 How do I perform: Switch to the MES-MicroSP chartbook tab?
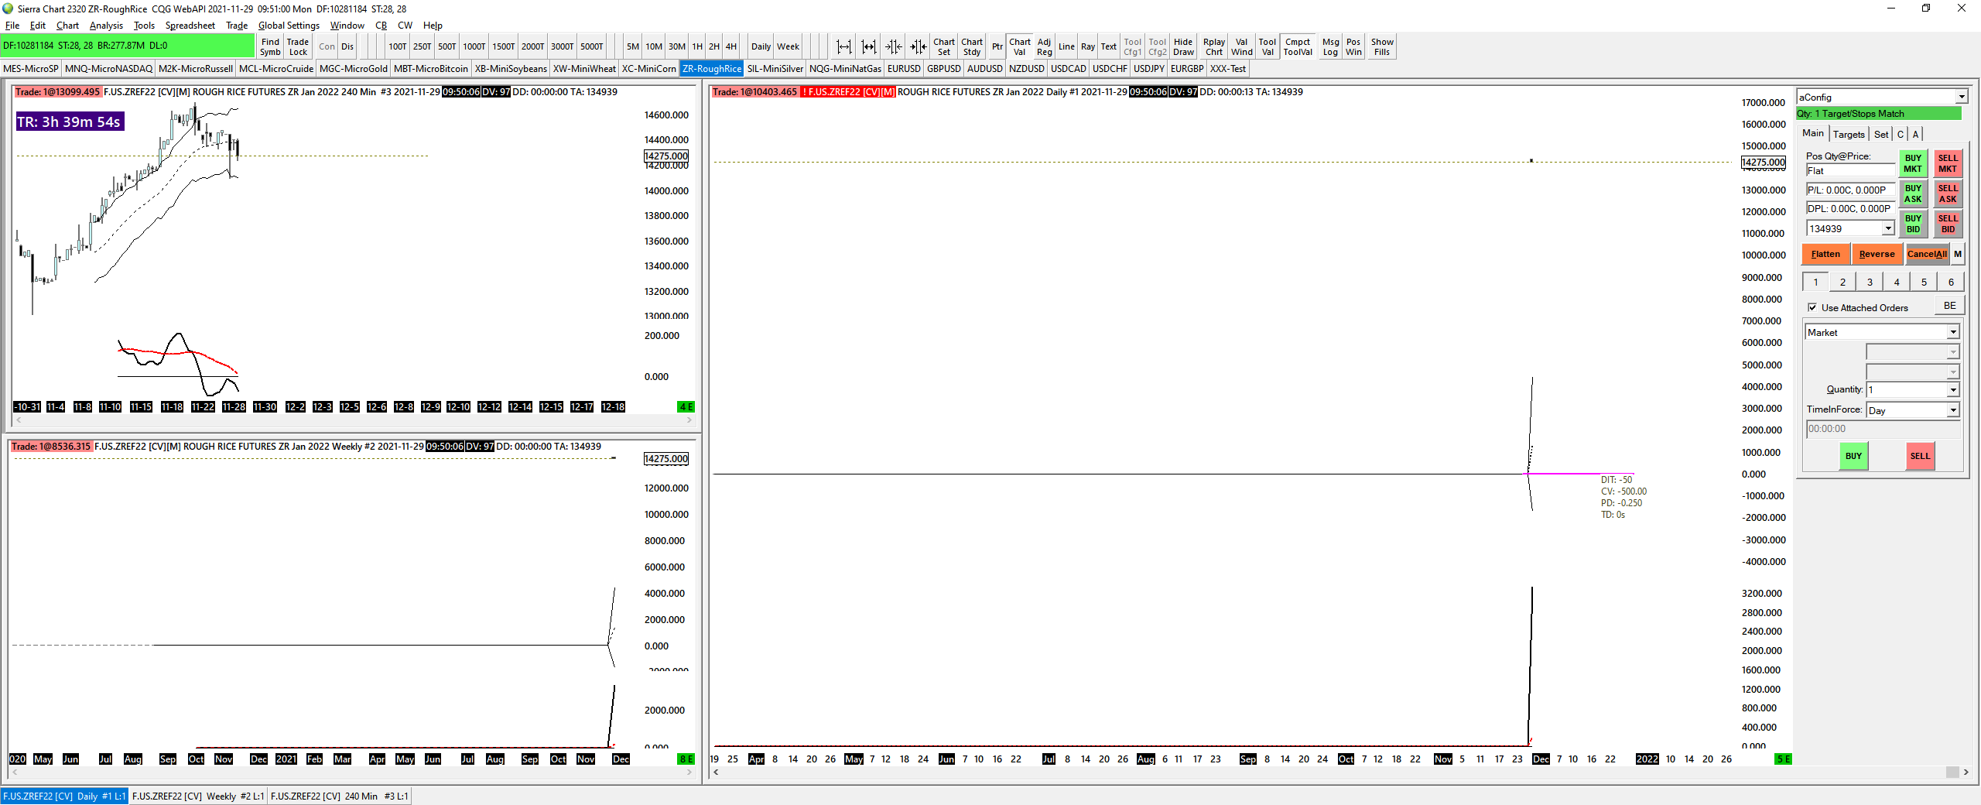[x=31, y=69]
